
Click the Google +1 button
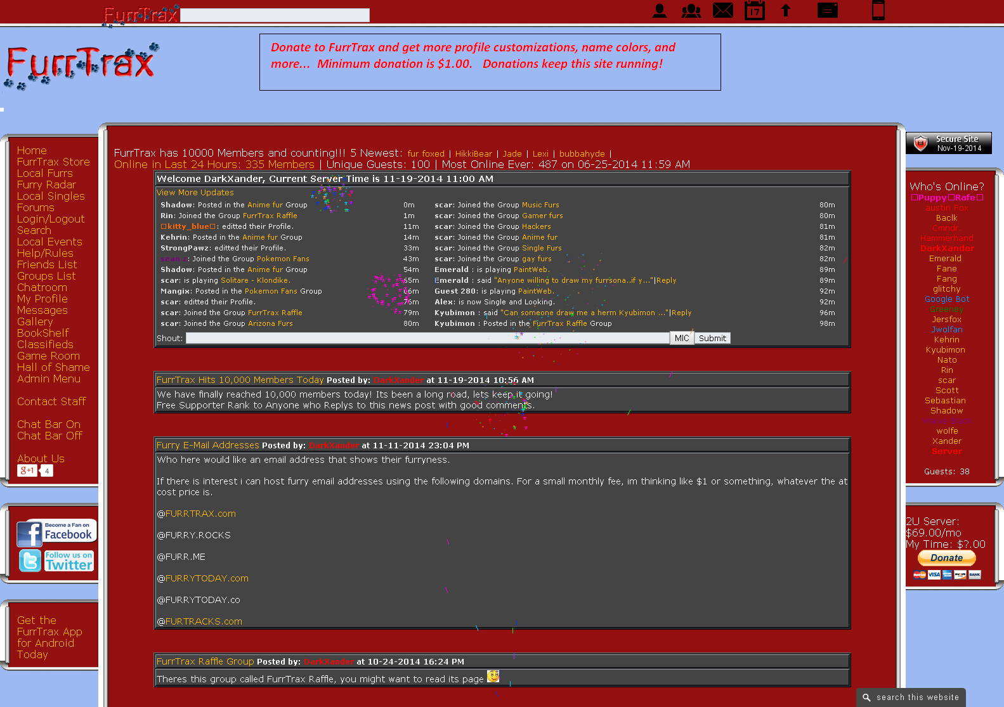coord(27,470)
